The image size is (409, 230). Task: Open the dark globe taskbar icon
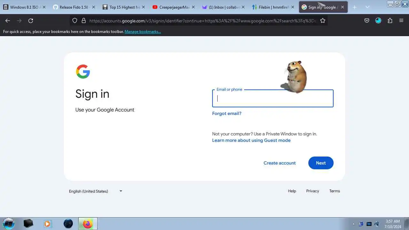point(68,224)
